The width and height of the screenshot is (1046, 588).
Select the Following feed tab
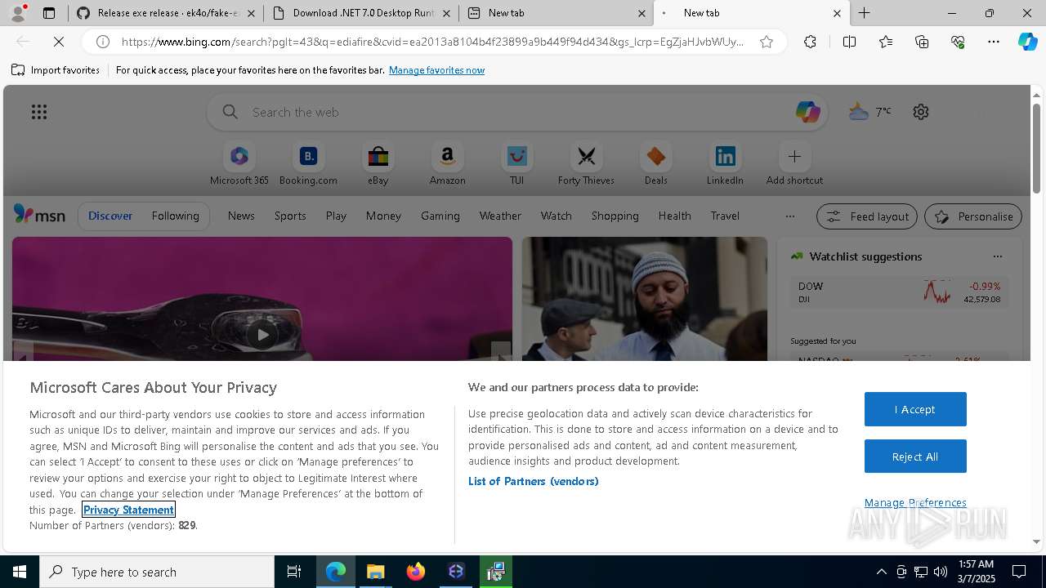tap(175, 216)
